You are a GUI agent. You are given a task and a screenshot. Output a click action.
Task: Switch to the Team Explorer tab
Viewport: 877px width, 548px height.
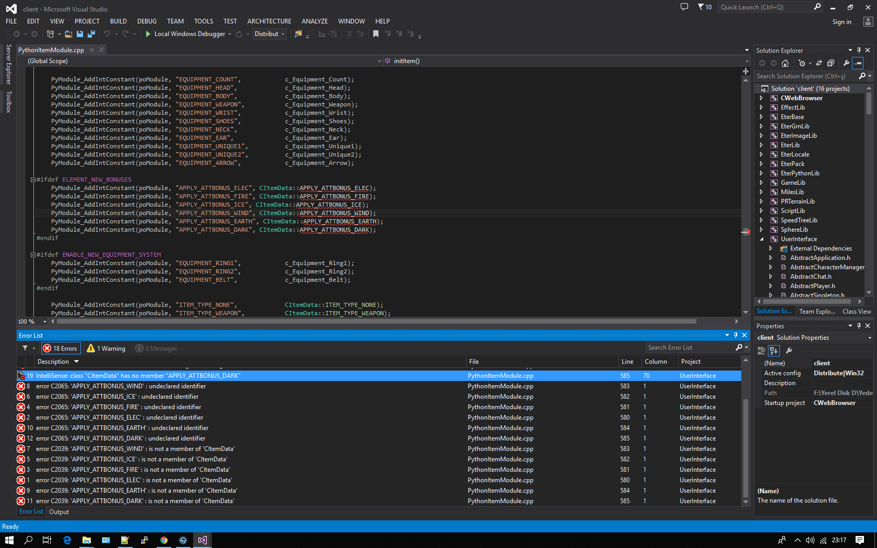817,312
